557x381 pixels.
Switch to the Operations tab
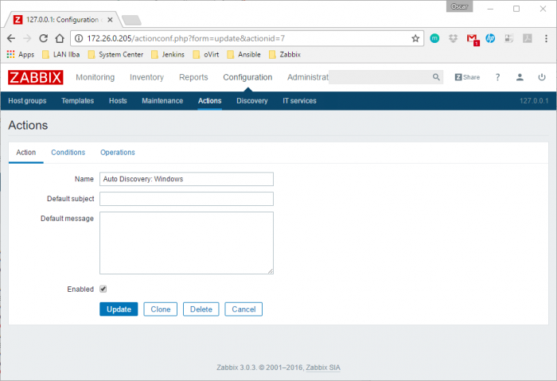point(118,153)
